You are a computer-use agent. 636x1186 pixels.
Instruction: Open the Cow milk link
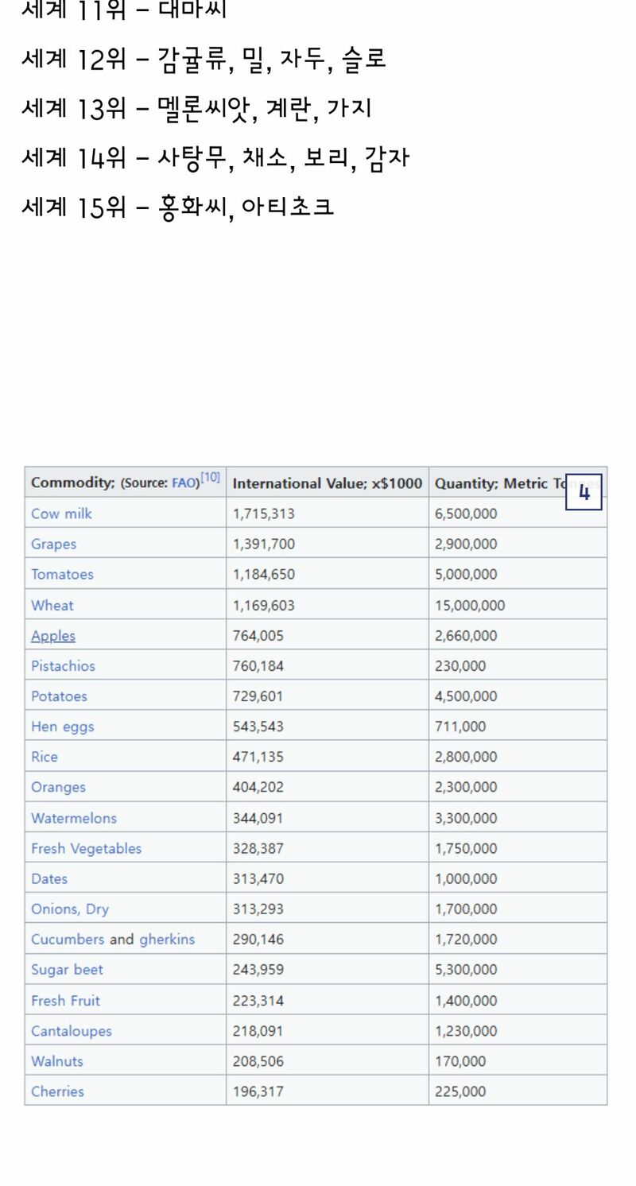(x=61, y=514)
